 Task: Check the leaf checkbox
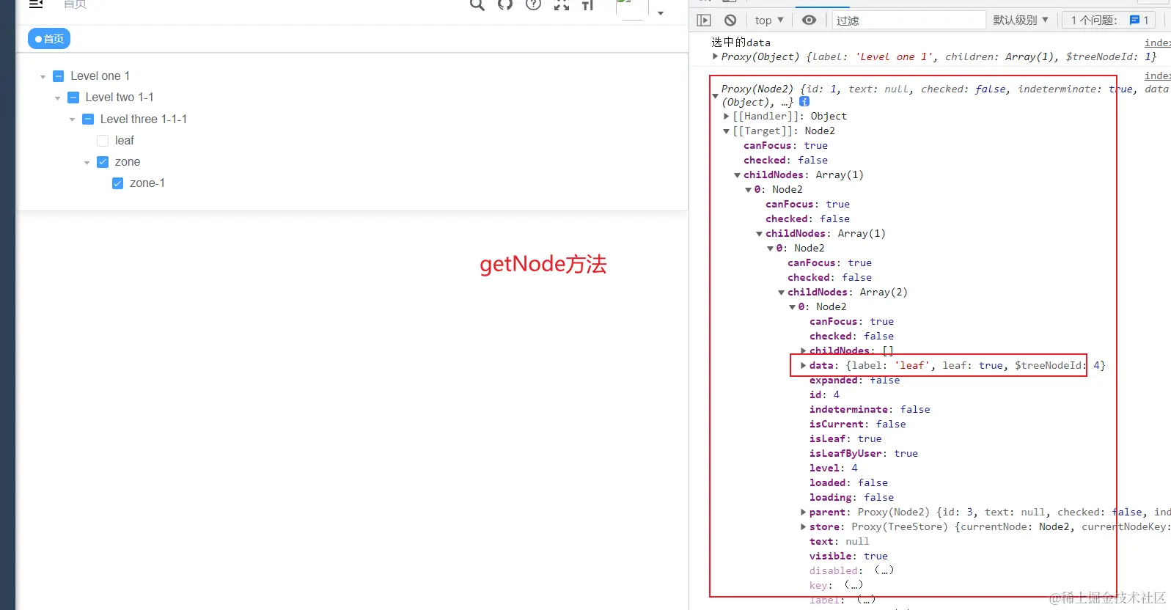tap(103, 141)
